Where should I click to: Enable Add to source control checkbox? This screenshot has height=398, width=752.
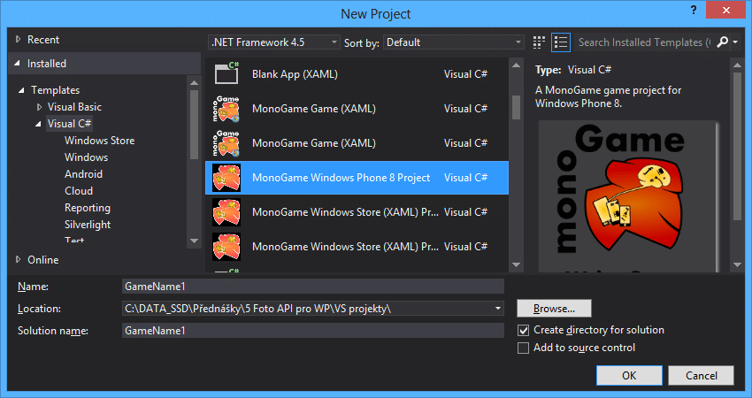click(x=523, y=348)
